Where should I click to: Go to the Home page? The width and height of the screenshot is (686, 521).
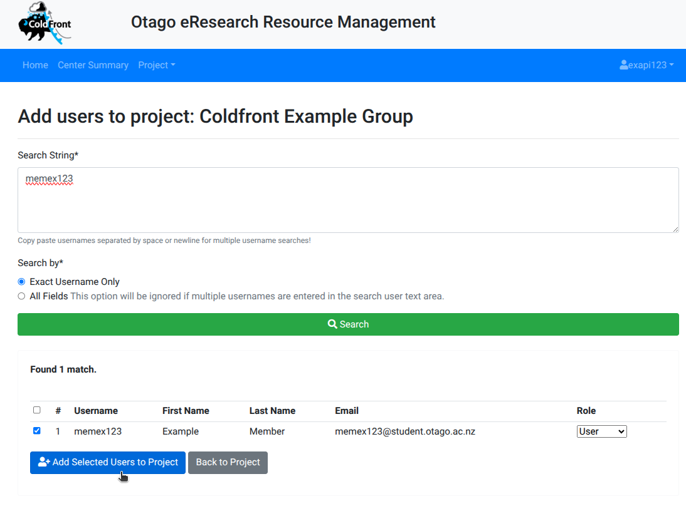tap(35, 65)
